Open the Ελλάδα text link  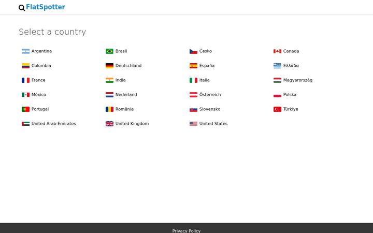point(291,66)
